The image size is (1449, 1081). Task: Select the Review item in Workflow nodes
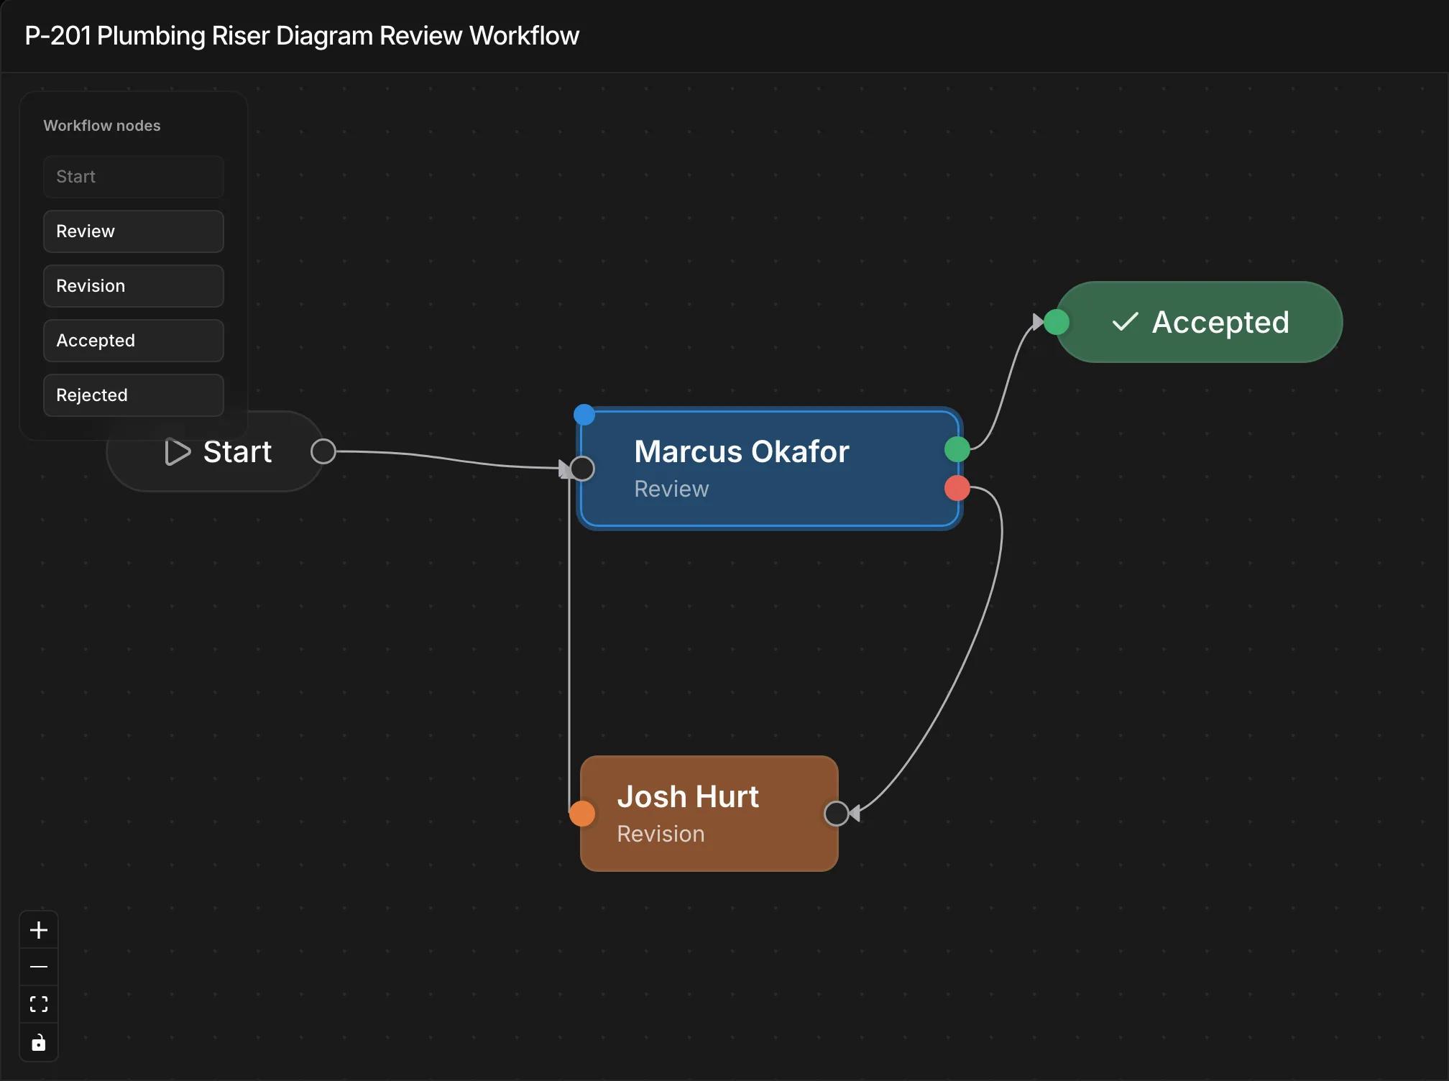click(134, 231)
